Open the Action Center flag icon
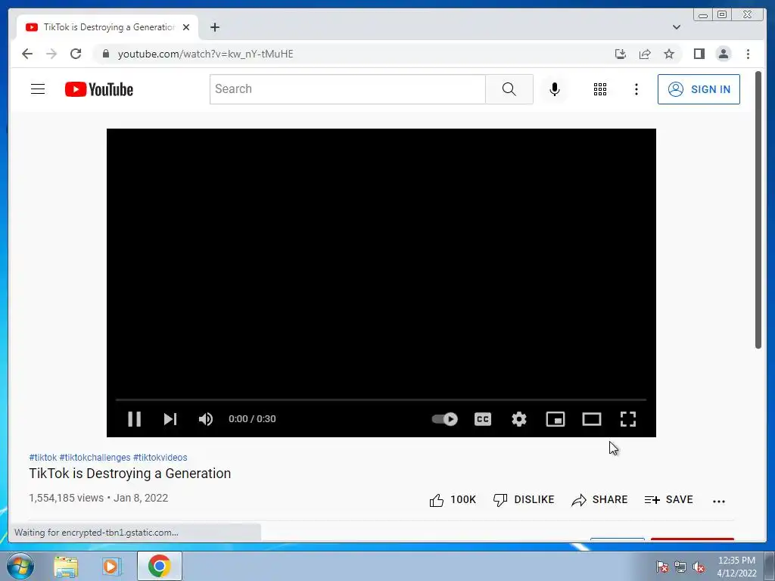Viewport: 775px width, 581px height. [662, 567]
